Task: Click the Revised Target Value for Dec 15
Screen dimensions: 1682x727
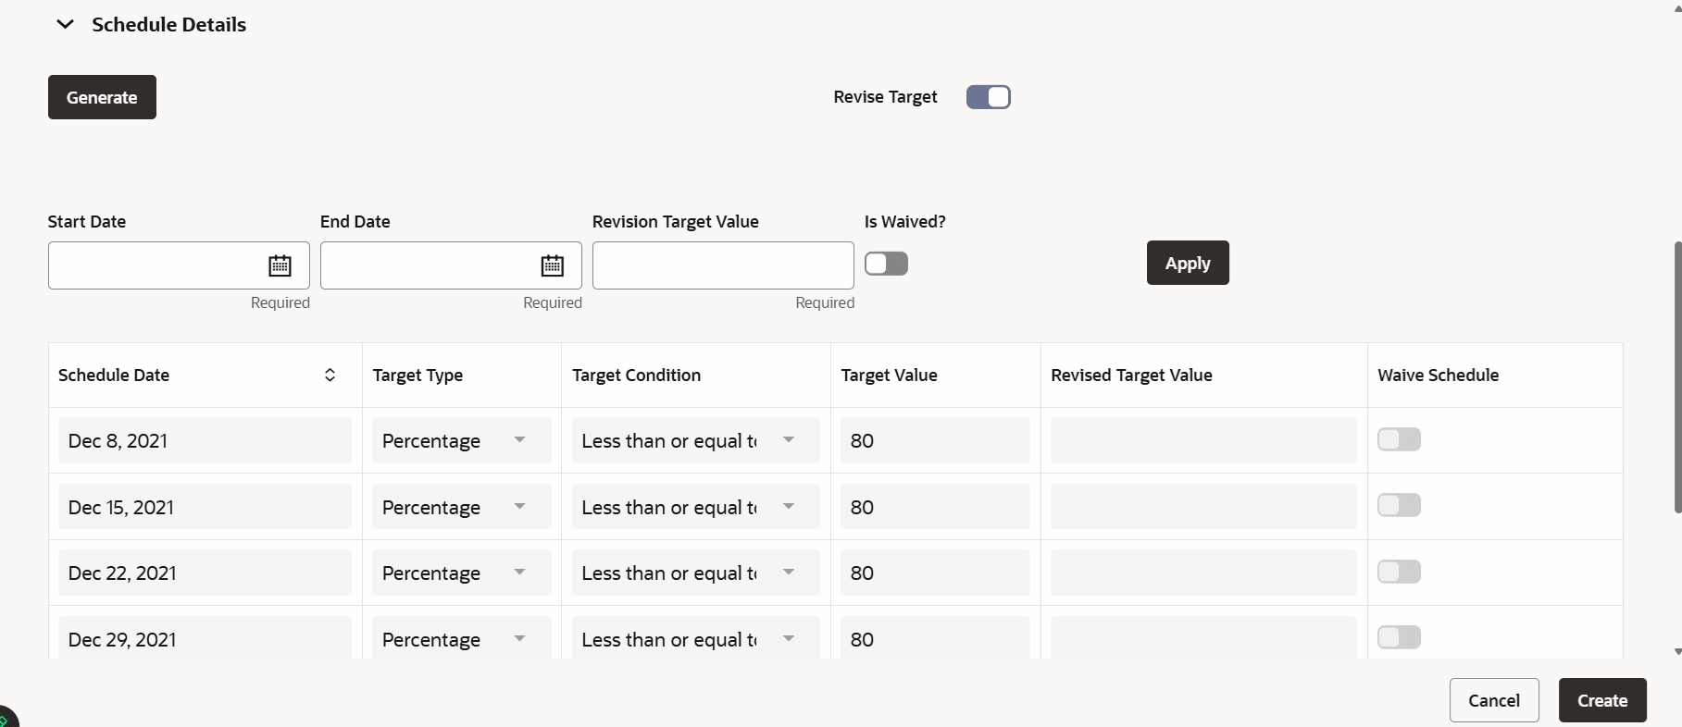Action: point(1202,507)
